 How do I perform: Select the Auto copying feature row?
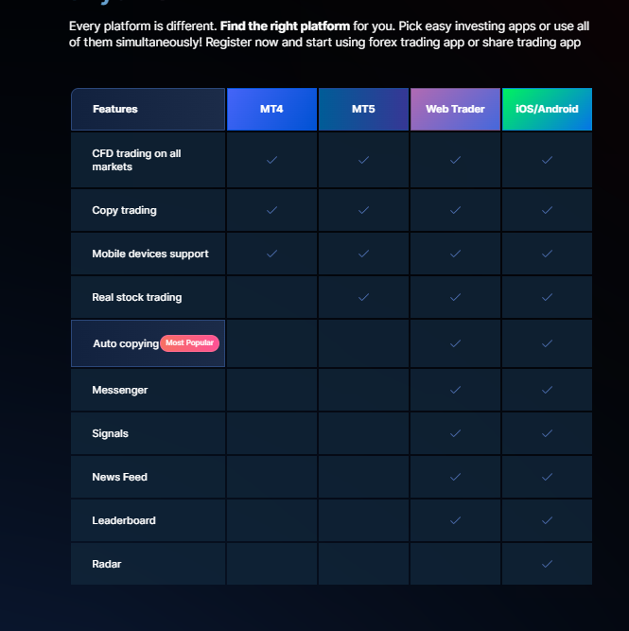coord(125,343)
